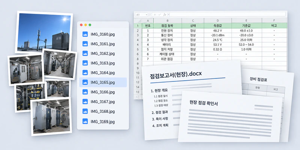Click the green zoom dot of the file list
Viewport: 300px width, 150px height.
(90, 25)
